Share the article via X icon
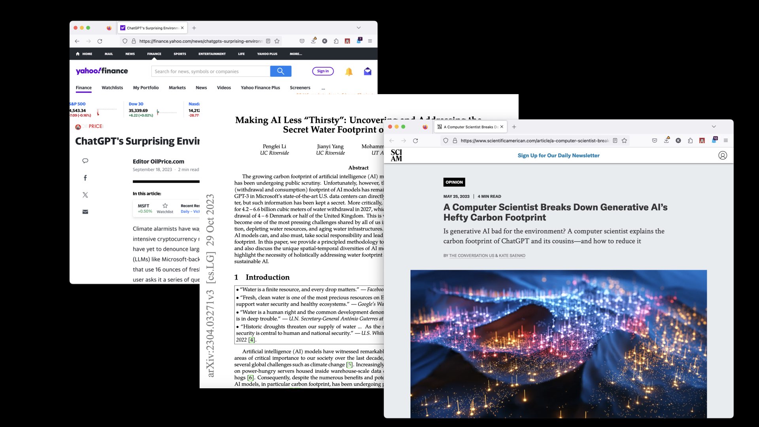Screen dimensions: 759x427 [x=85, y=195]
